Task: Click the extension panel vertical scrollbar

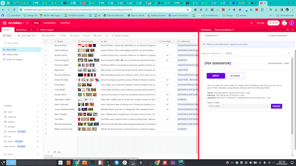Action: 292,96
